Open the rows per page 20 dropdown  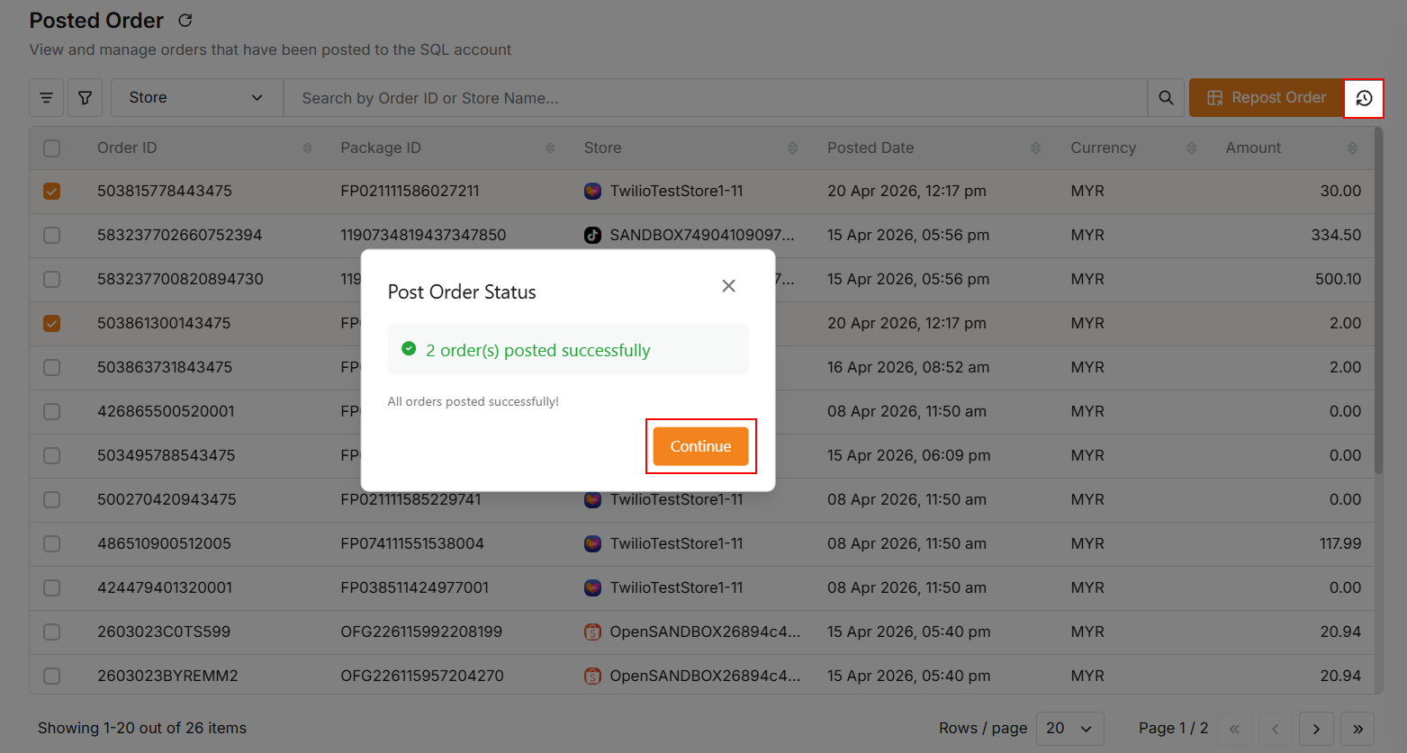[1069, 729]
